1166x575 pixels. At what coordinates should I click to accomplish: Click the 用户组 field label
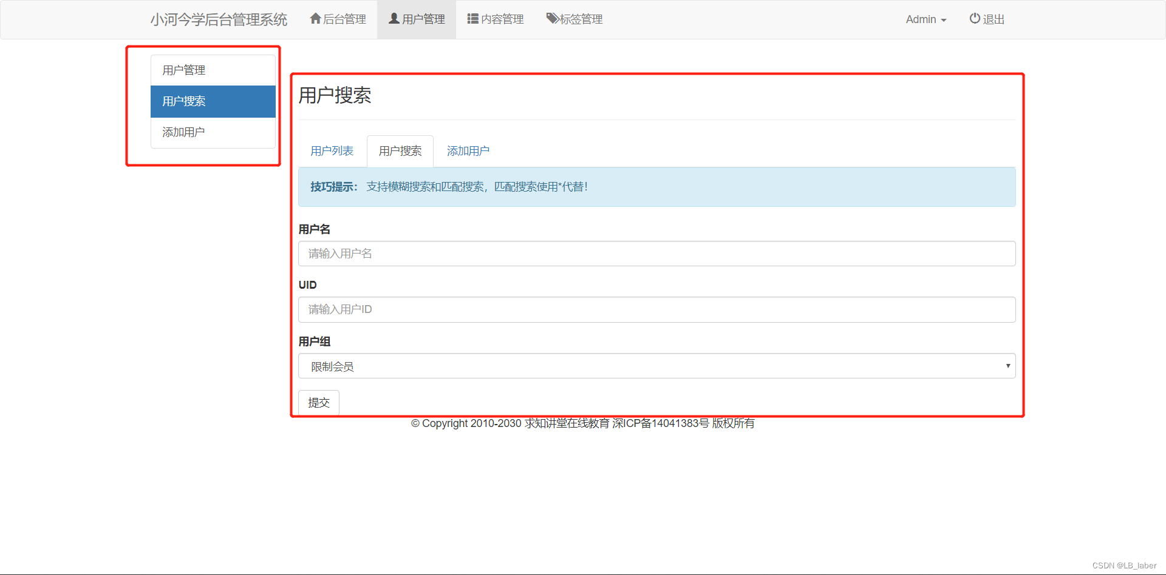[x=315, y=341]
